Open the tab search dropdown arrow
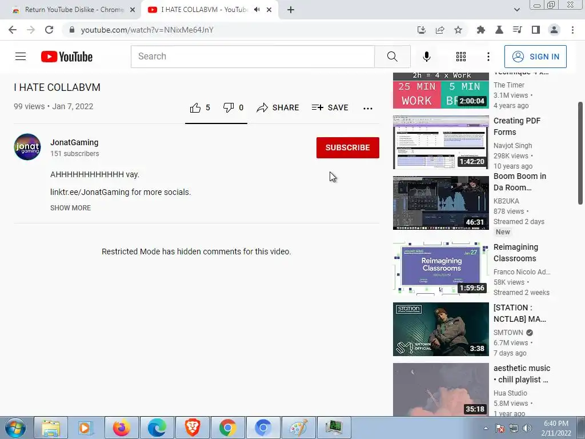Screen dimensions: 585x439 point(516,10)
